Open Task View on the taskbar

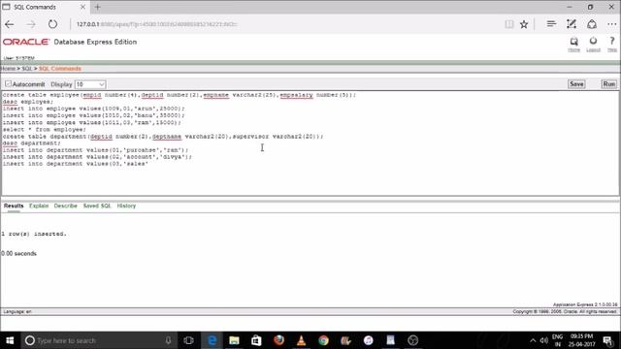[188, 340]
